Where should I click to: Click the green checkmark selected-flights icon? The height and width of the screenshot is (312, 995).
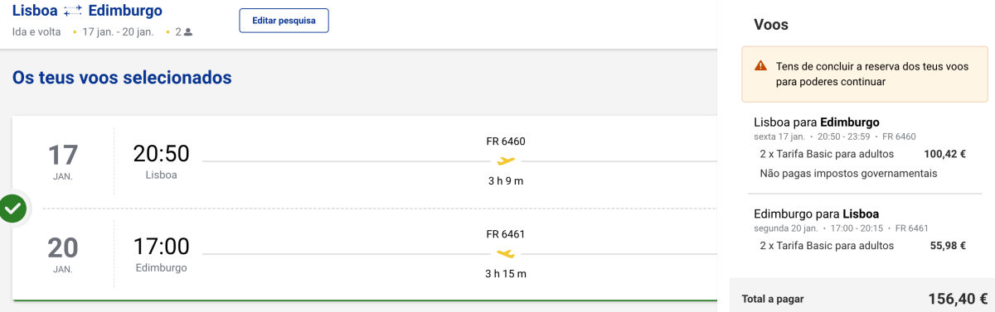(x=12, y=209)
